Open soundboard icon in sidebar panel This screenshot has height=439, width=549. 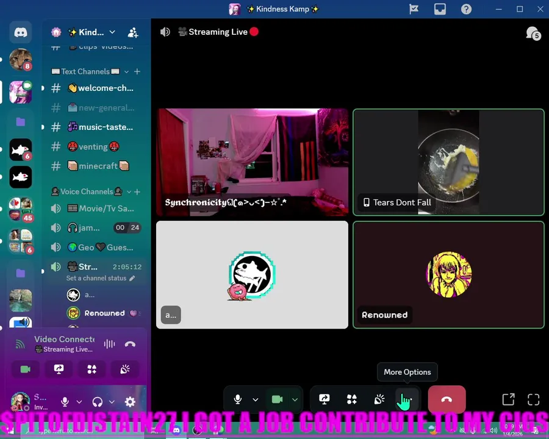coord(125,369)
